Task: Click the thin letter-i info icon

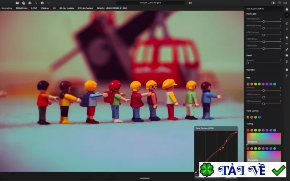Action: pos(36,3)
